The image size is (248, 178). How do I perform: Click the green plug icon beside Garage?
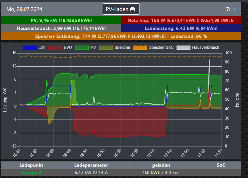click(x=40, y=172)
